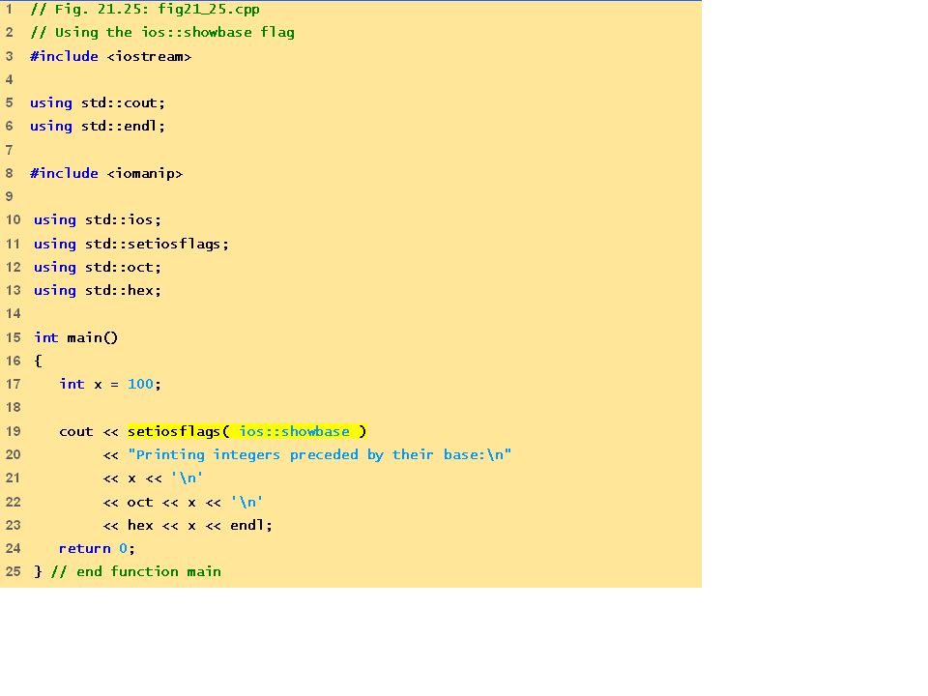
Task: Click on "using std::oct;" line
Action: [98, 267]
